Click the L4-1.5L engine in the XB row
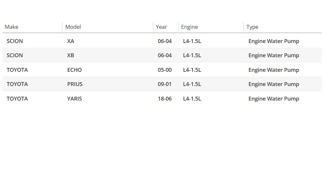This screenshot has height=194, width=323. point(192,55)
